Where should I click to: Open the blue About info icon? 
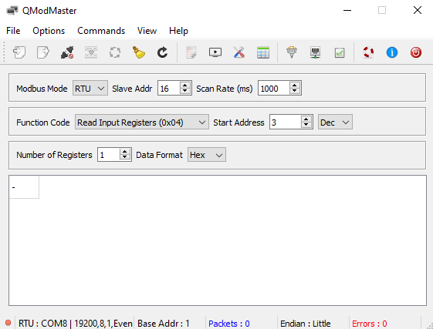(392, 52)
